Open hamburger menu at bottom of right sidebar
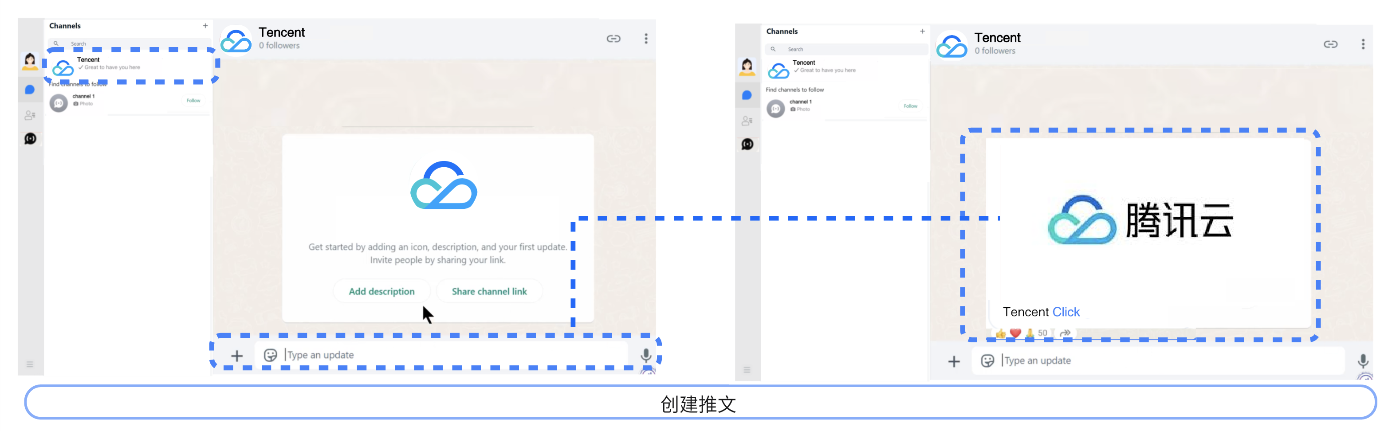1392x431 pixels. pos(747,369)
